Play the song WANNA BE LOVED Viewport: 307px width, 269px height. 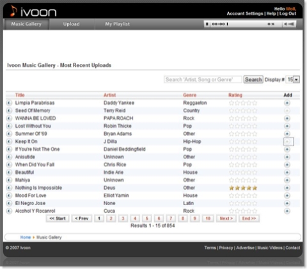[9, 118]
